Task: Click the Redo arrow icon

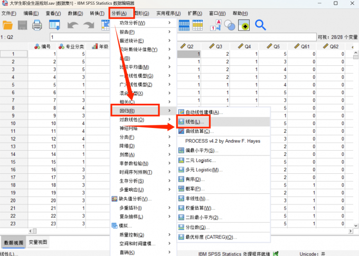Action: click(x=89, y=25)
